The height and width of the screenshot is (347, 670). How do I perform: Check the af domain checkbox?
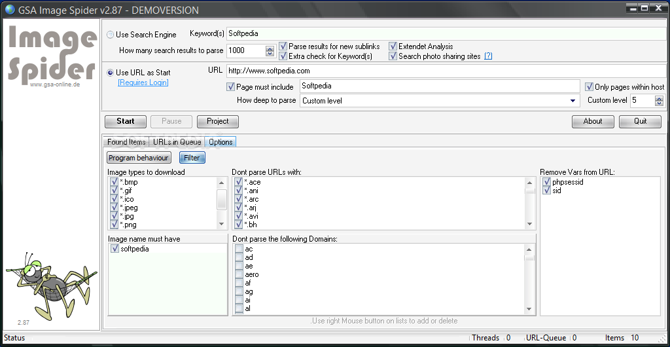[x=239, y=283]
